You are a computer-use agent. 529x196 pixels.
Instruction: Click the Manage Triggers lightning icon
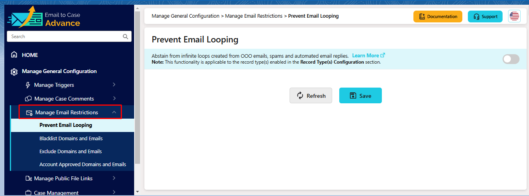pos(28,85)
